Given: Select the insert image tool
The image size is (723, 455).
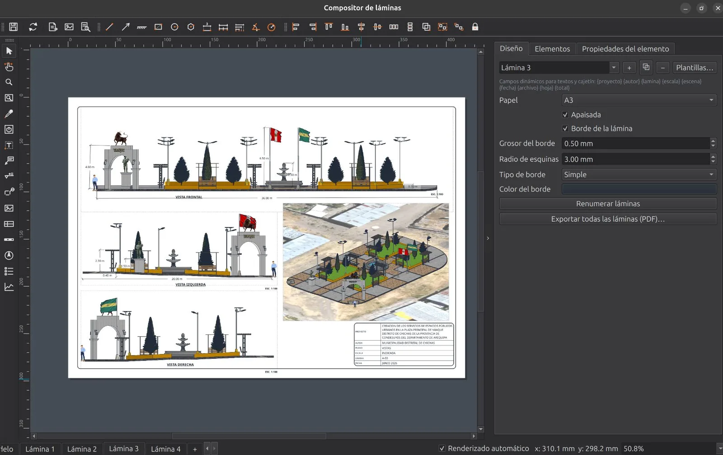Looking at the screenshot, I should (9, 208).
